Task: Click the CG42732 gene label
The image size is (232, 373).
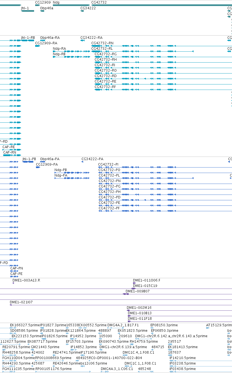Action: click(99, 2)
